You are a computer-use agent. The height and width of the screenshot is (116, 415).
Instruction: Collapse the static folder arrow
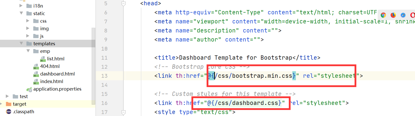click(21, 13)
